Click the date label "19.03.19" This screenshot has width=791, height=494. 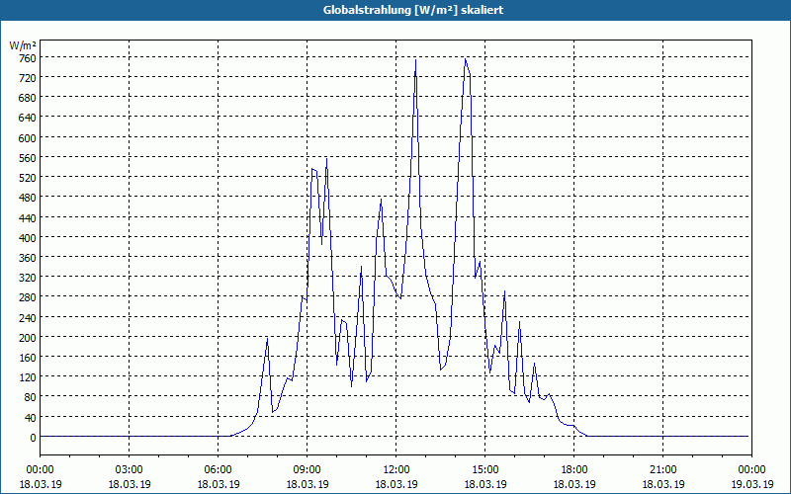tap(751, 484)
